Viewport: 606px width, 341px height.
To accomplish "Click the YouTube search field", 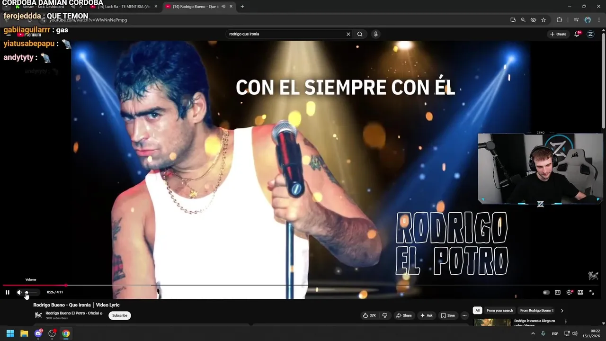I will (286, 34).
